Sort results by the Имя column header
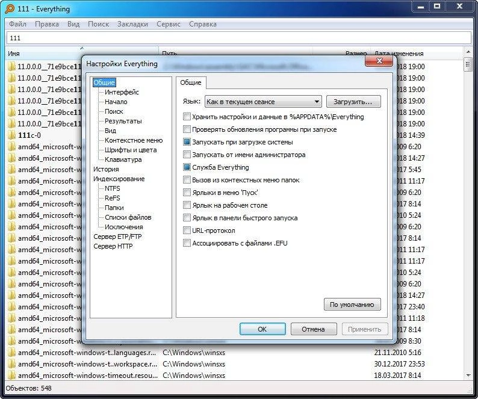This screenshot has height=399, width=478. (82, 54)
